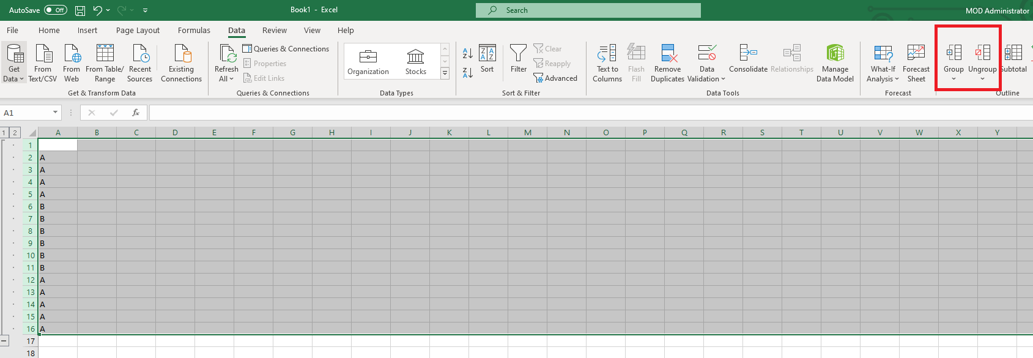Toggle the Filter funnel

pos(519,59)
